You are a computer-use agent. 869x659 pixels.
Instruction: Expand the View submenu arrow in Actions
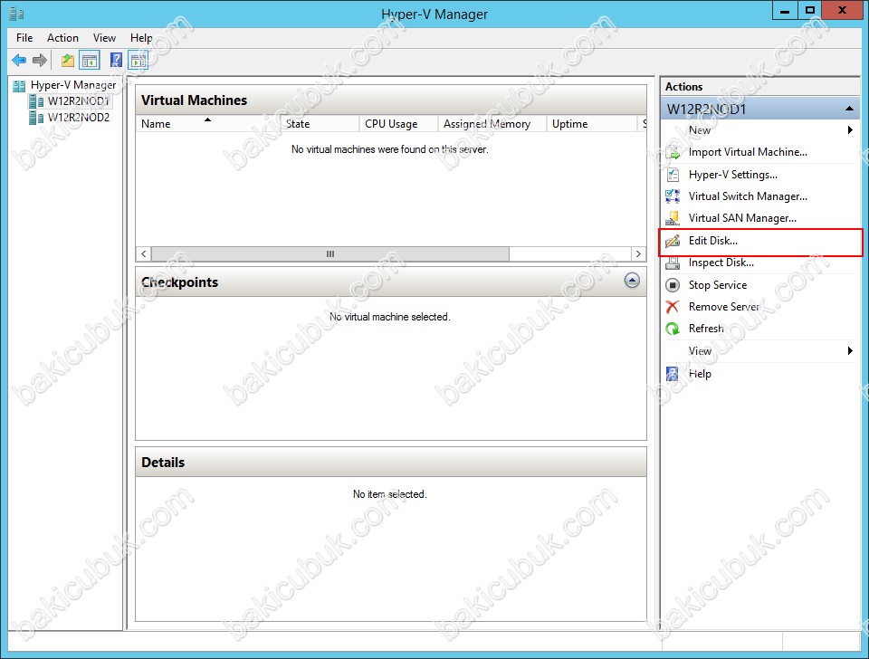click(x=850, y=351)
